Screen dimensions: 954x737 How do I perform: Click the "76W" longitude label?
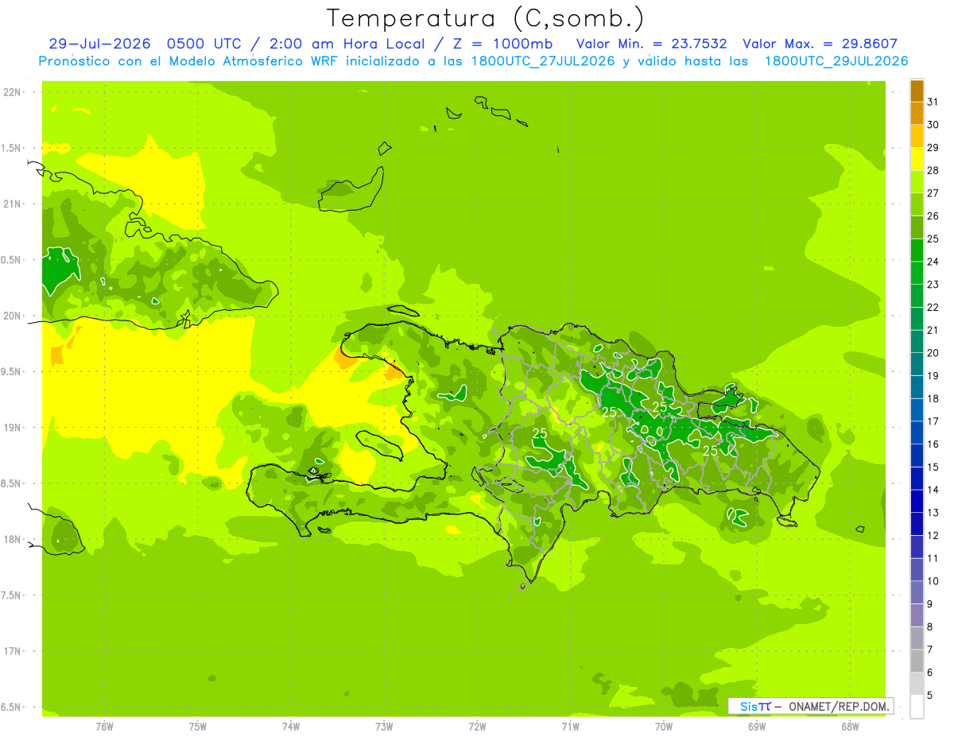[x=104, y=727]
